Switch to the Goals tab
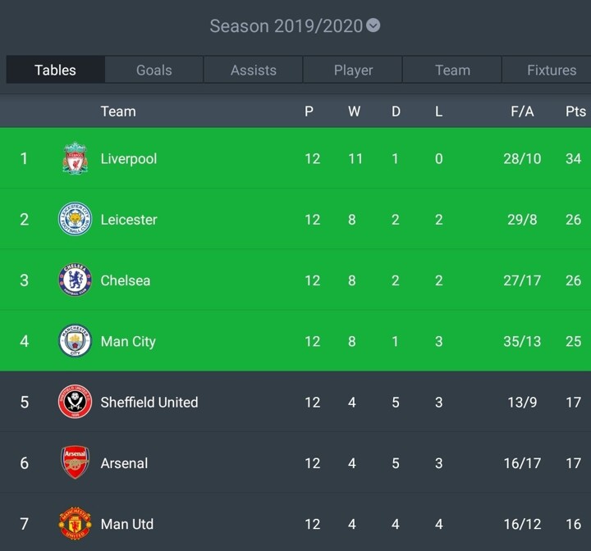This screenshot has width=591, height=551. click(x=154, y=71)
